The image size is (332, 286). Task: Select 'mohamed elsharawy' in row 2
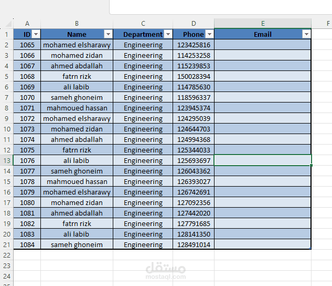click(x=77, y=45)
